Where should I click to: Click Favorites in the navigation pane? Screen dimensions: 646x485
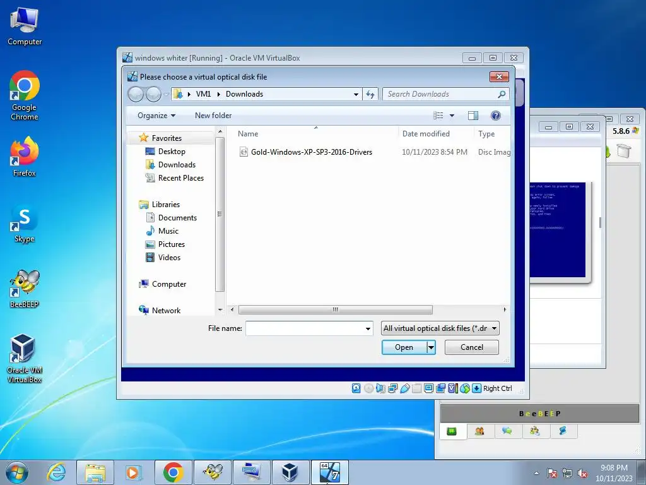click(167, 138)
